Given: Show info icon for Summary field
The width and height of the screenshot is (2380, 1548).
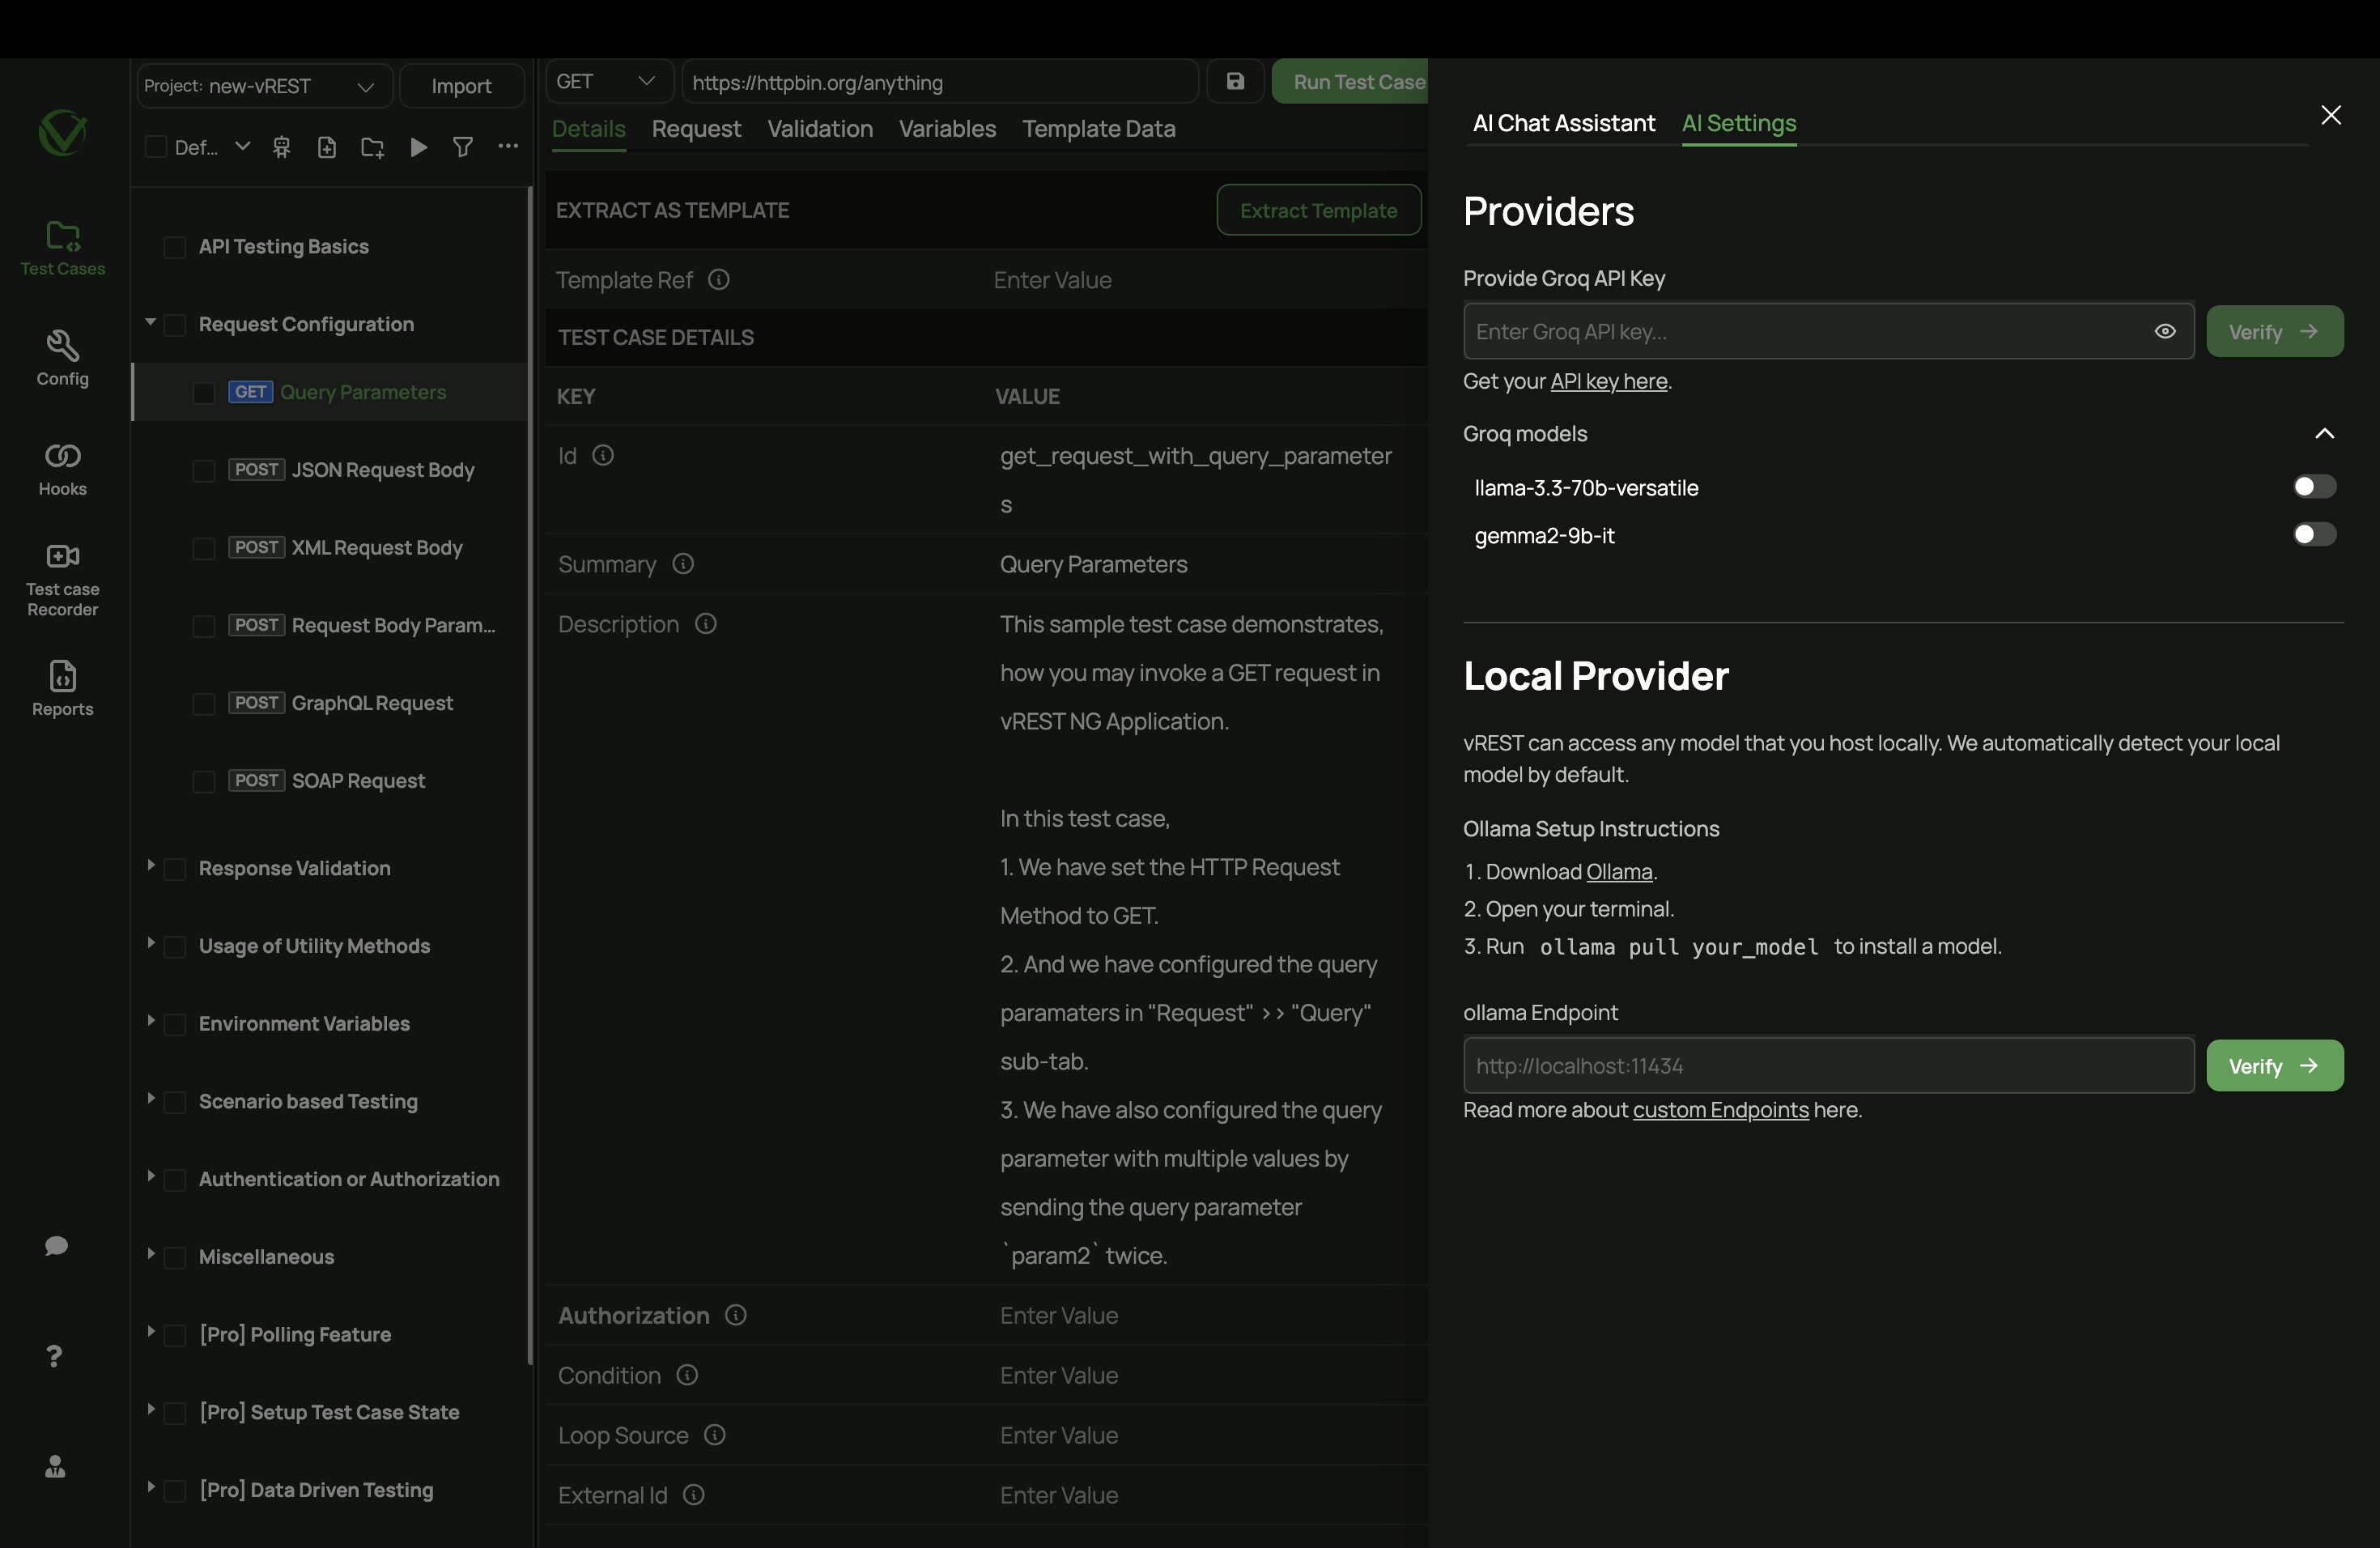Looking at the screenshot, I should [683, 563].
